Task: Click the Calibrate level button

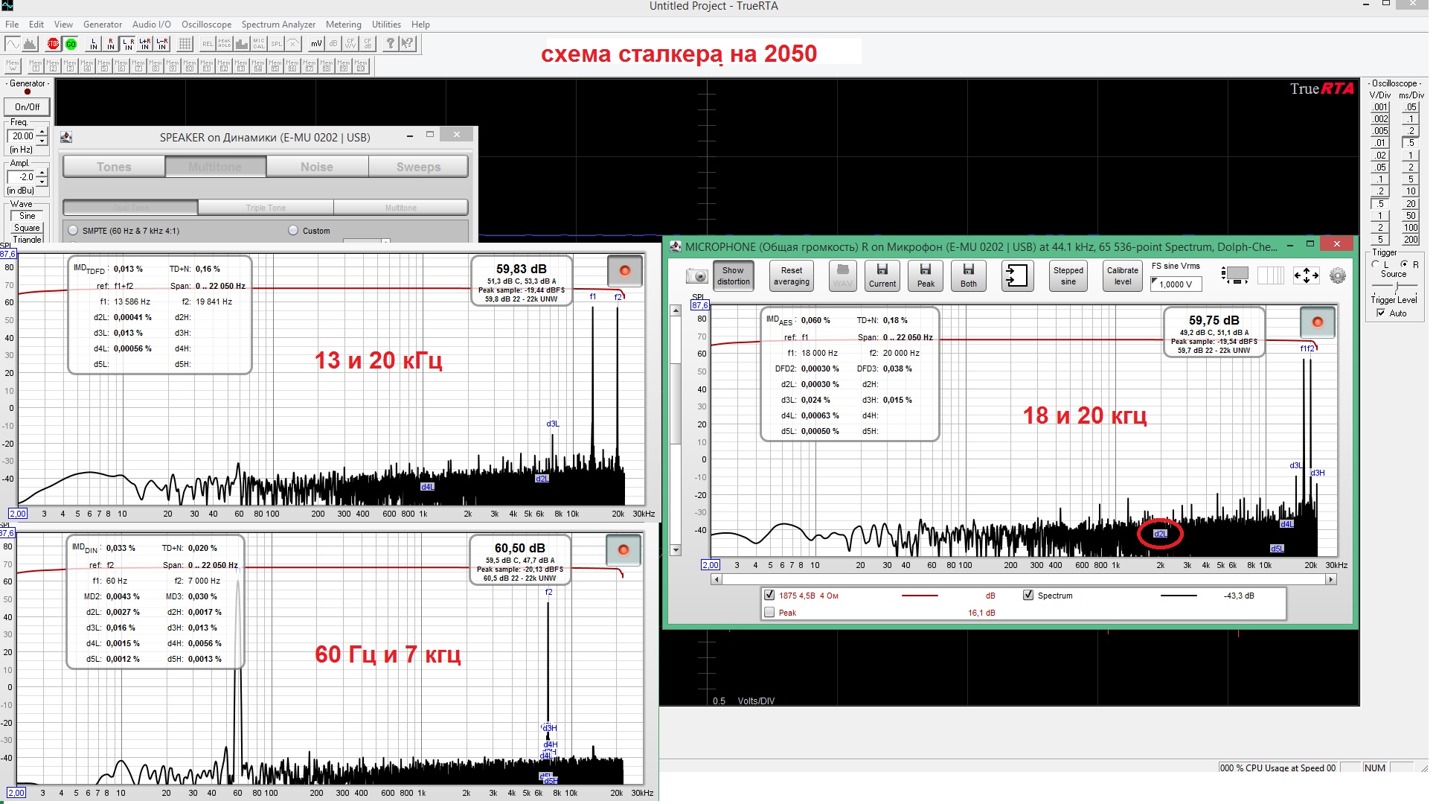Action: (1122, 276)
